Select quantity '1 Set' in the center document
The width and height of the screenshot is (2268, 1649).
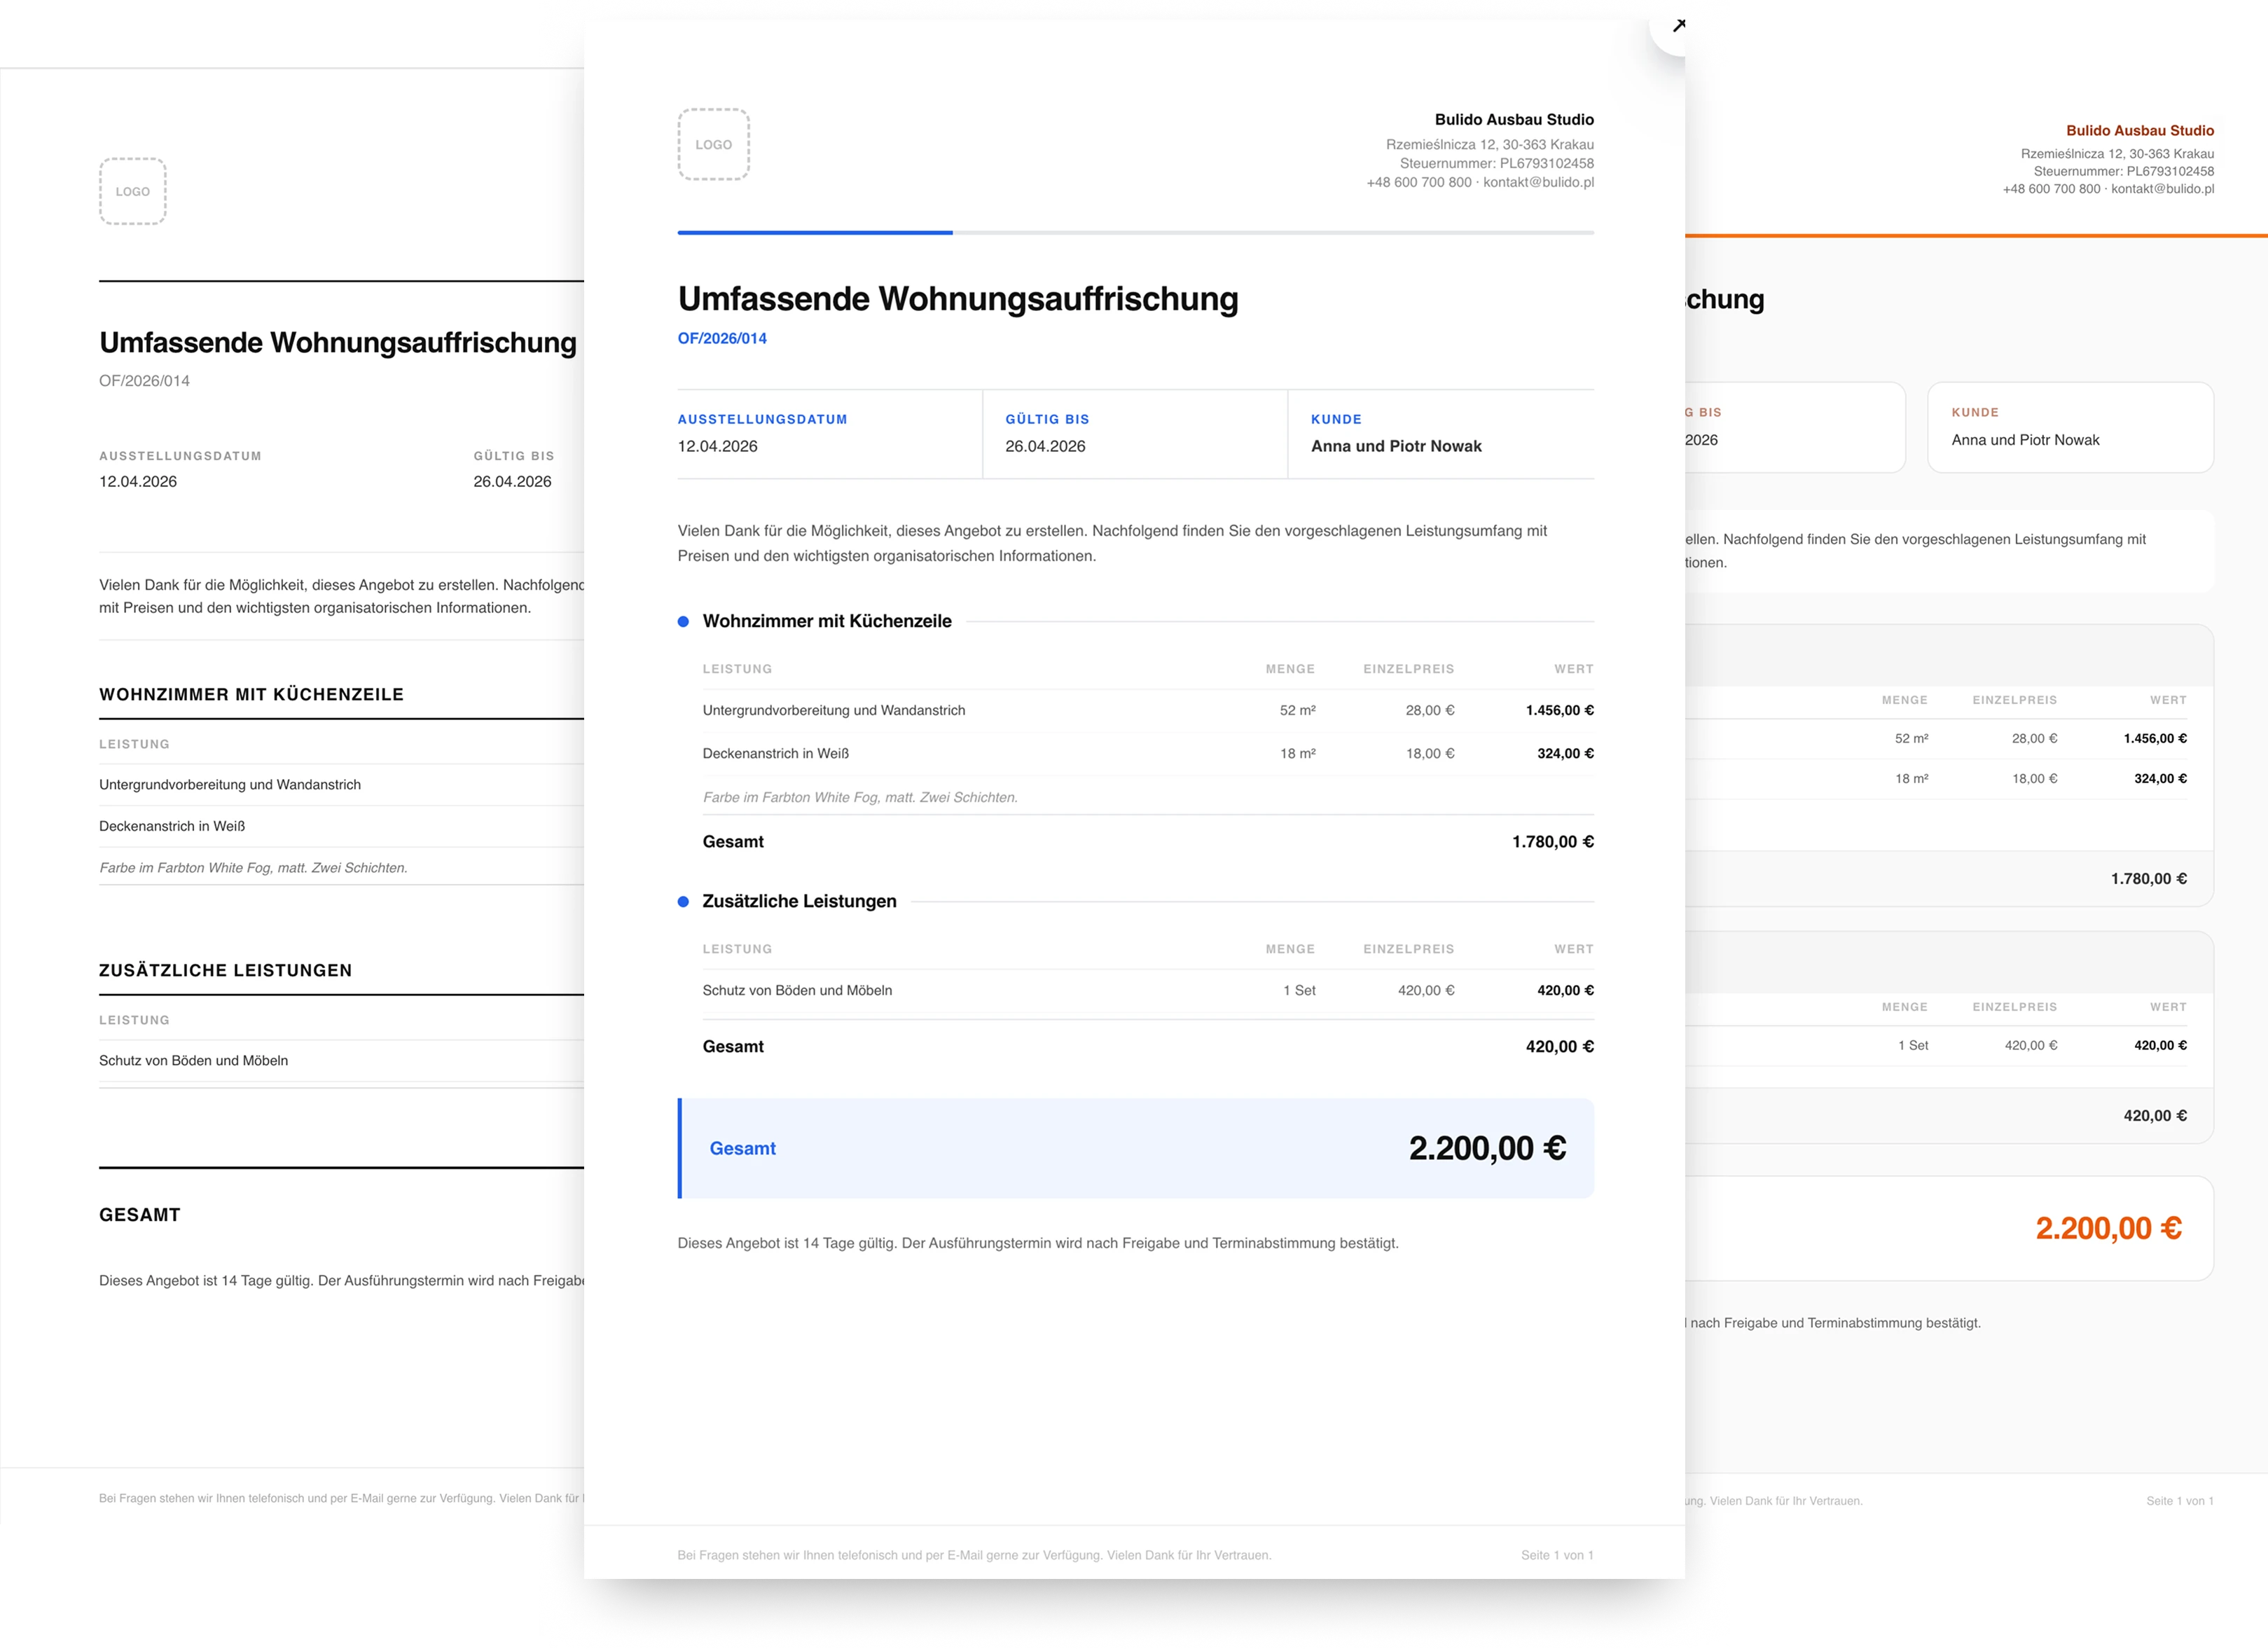1299,991
